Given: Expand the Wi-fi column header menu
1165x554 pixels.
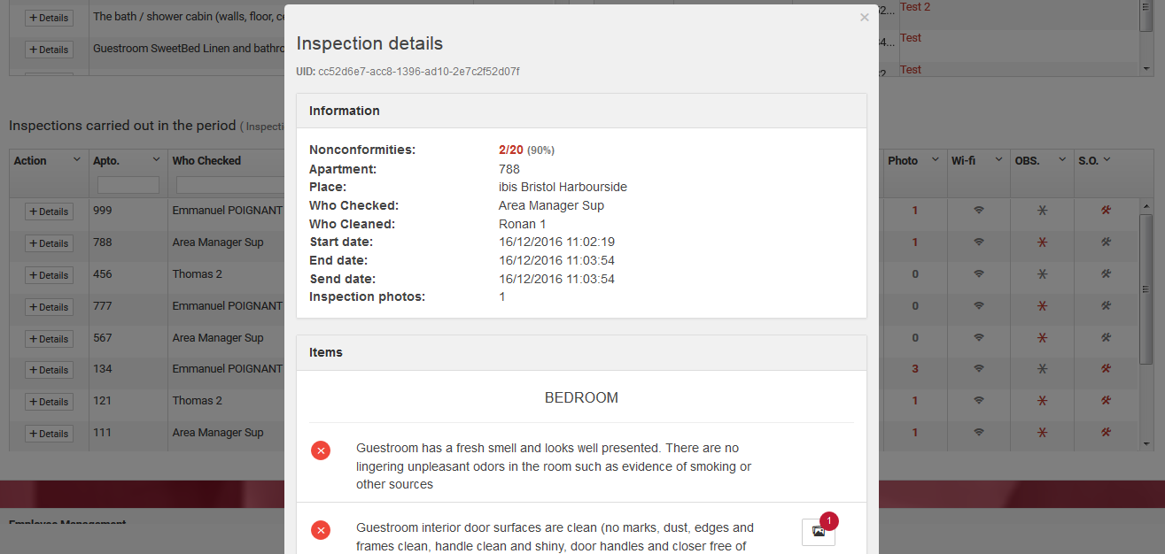Looking at the screenshot, I should 998,160.
